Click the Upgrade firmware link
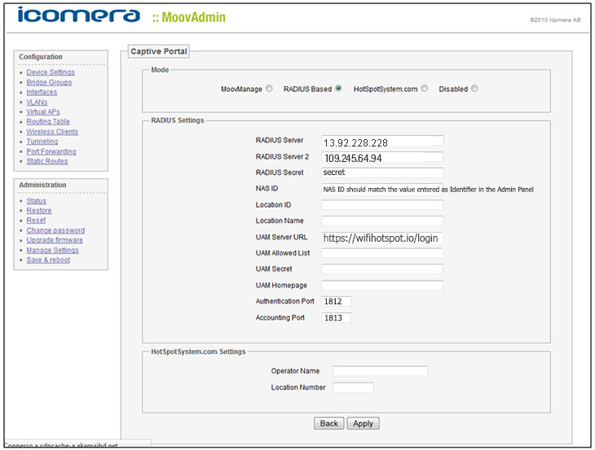 pyautogui.click(x=55, y=240)
